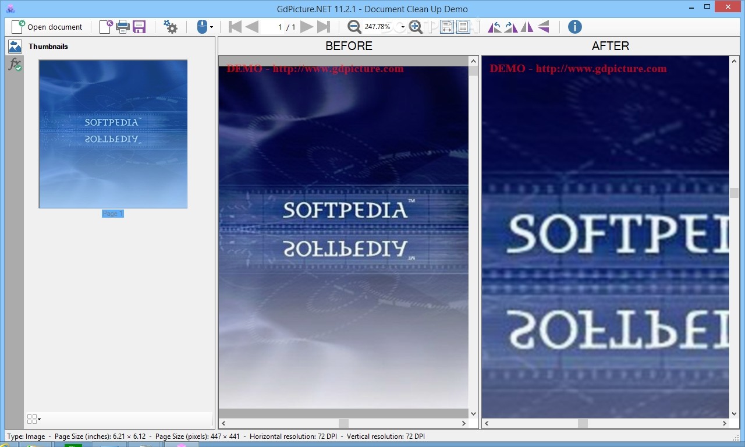Fit the whole page in view

click(463, 27)
